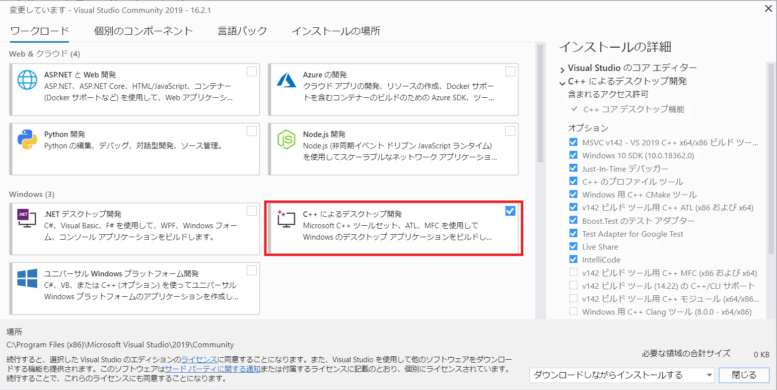Viewport: 777px width, 390px height.
Task: Click the Web & クラウド (4) section heading
Action: click(45, 54)
